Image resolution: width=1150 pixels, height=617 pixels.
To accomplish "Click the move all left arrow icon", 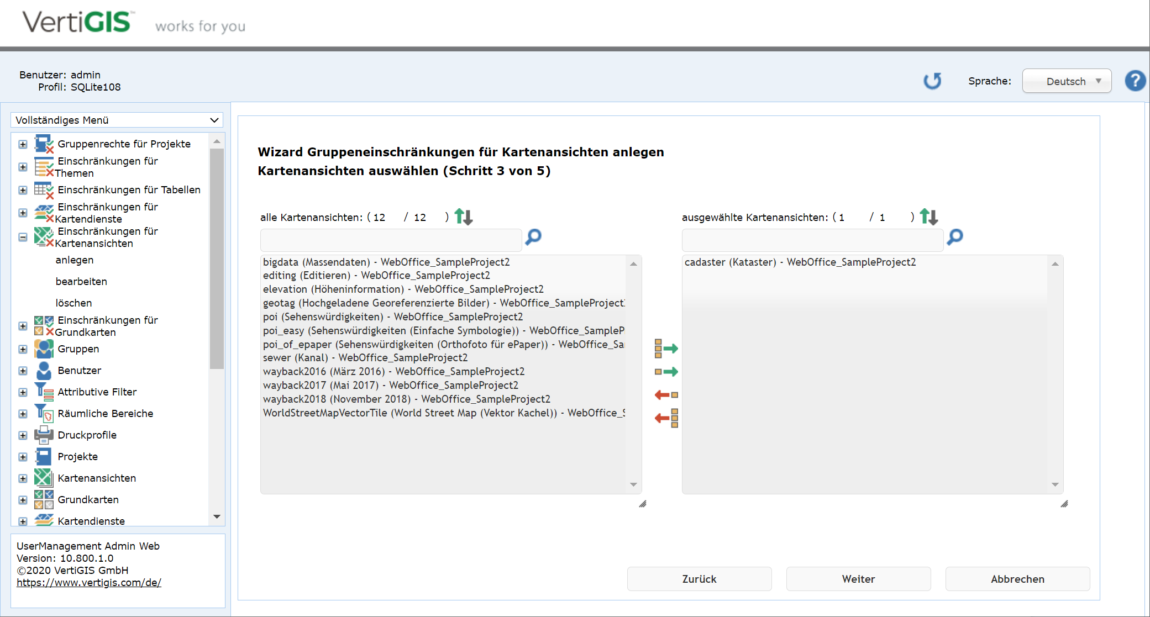I will click(x=666, y=418).
